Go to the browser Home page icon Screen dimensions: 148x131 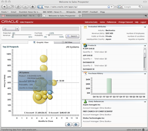(33, 7)
